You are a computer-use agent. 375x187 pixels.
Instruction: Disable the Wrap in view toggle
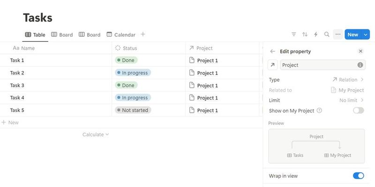pyautogui.click(x=358, y=176)
